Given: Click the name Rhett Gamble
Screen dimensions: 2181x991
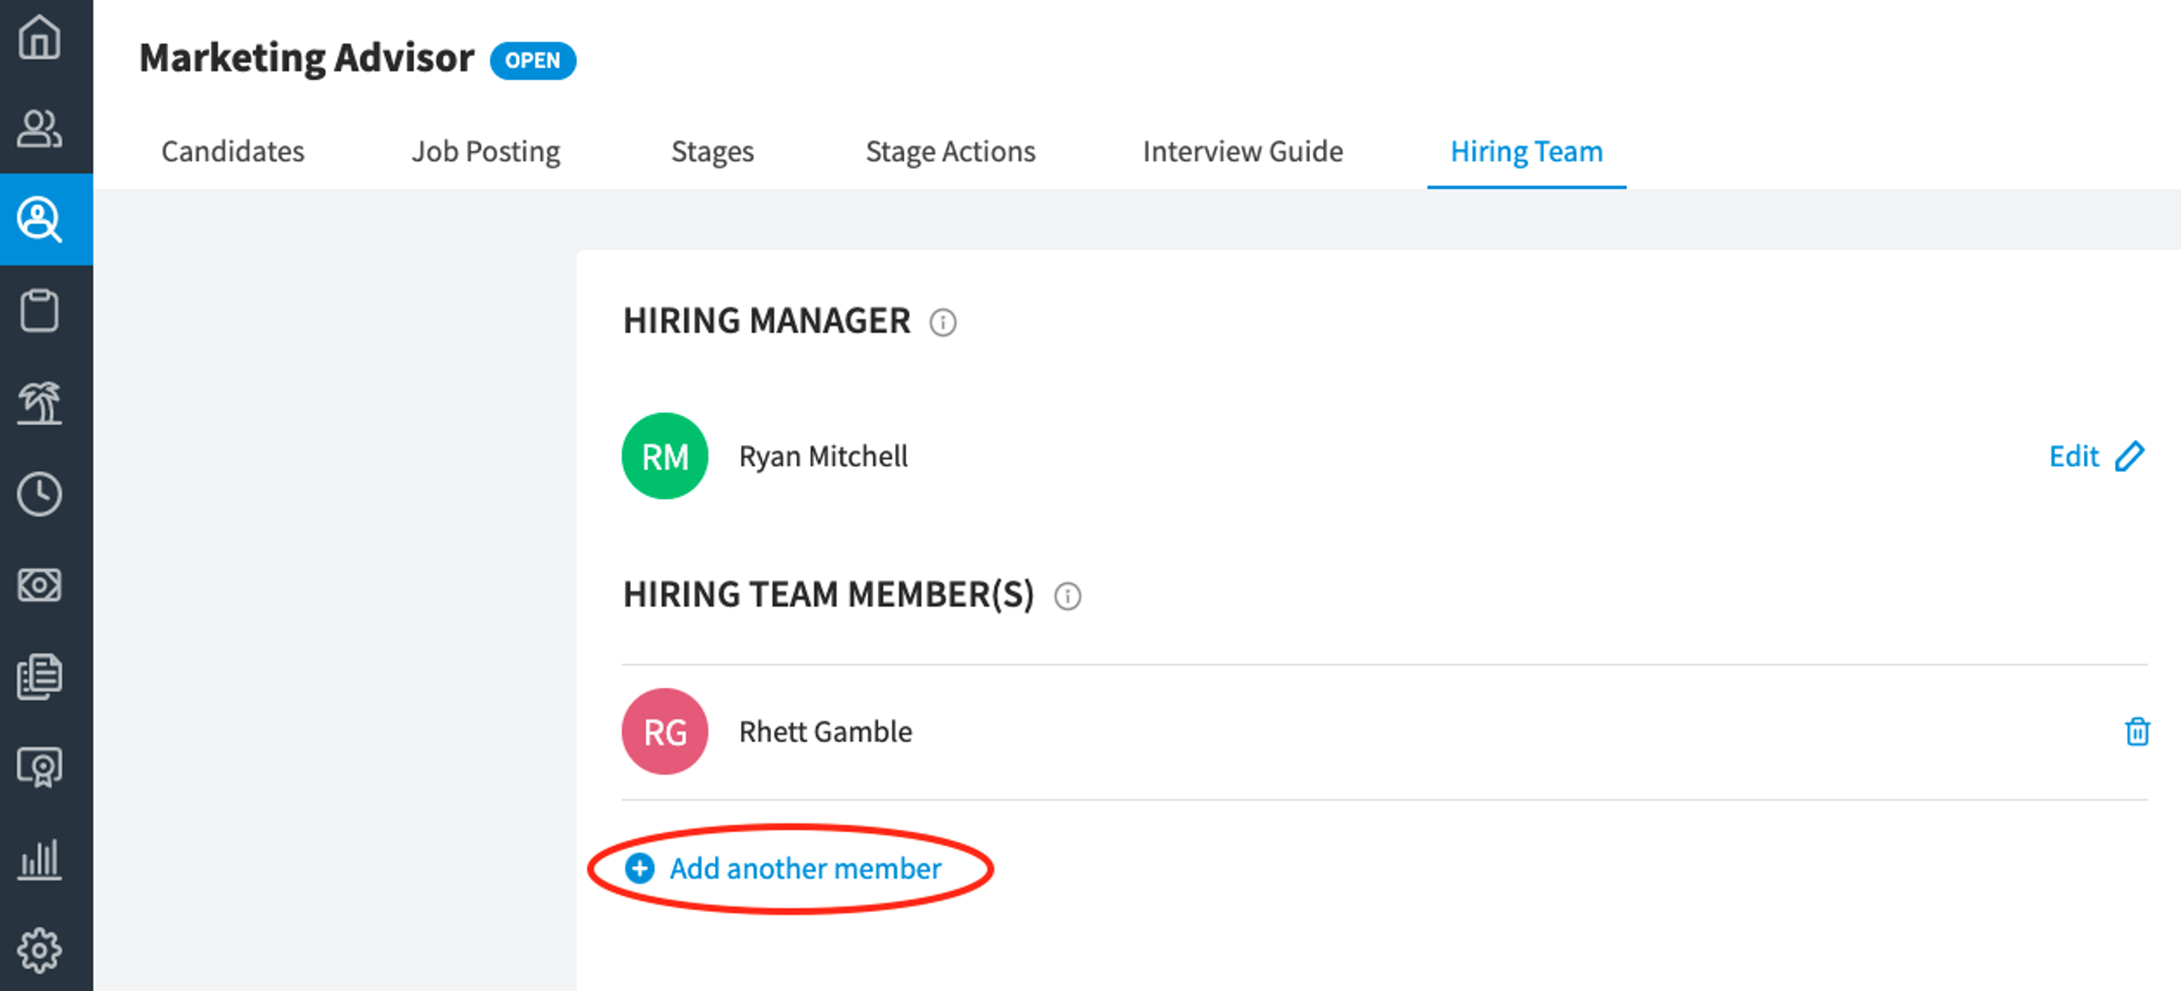Looking at the screenshot, I should [x=825, y=731].
